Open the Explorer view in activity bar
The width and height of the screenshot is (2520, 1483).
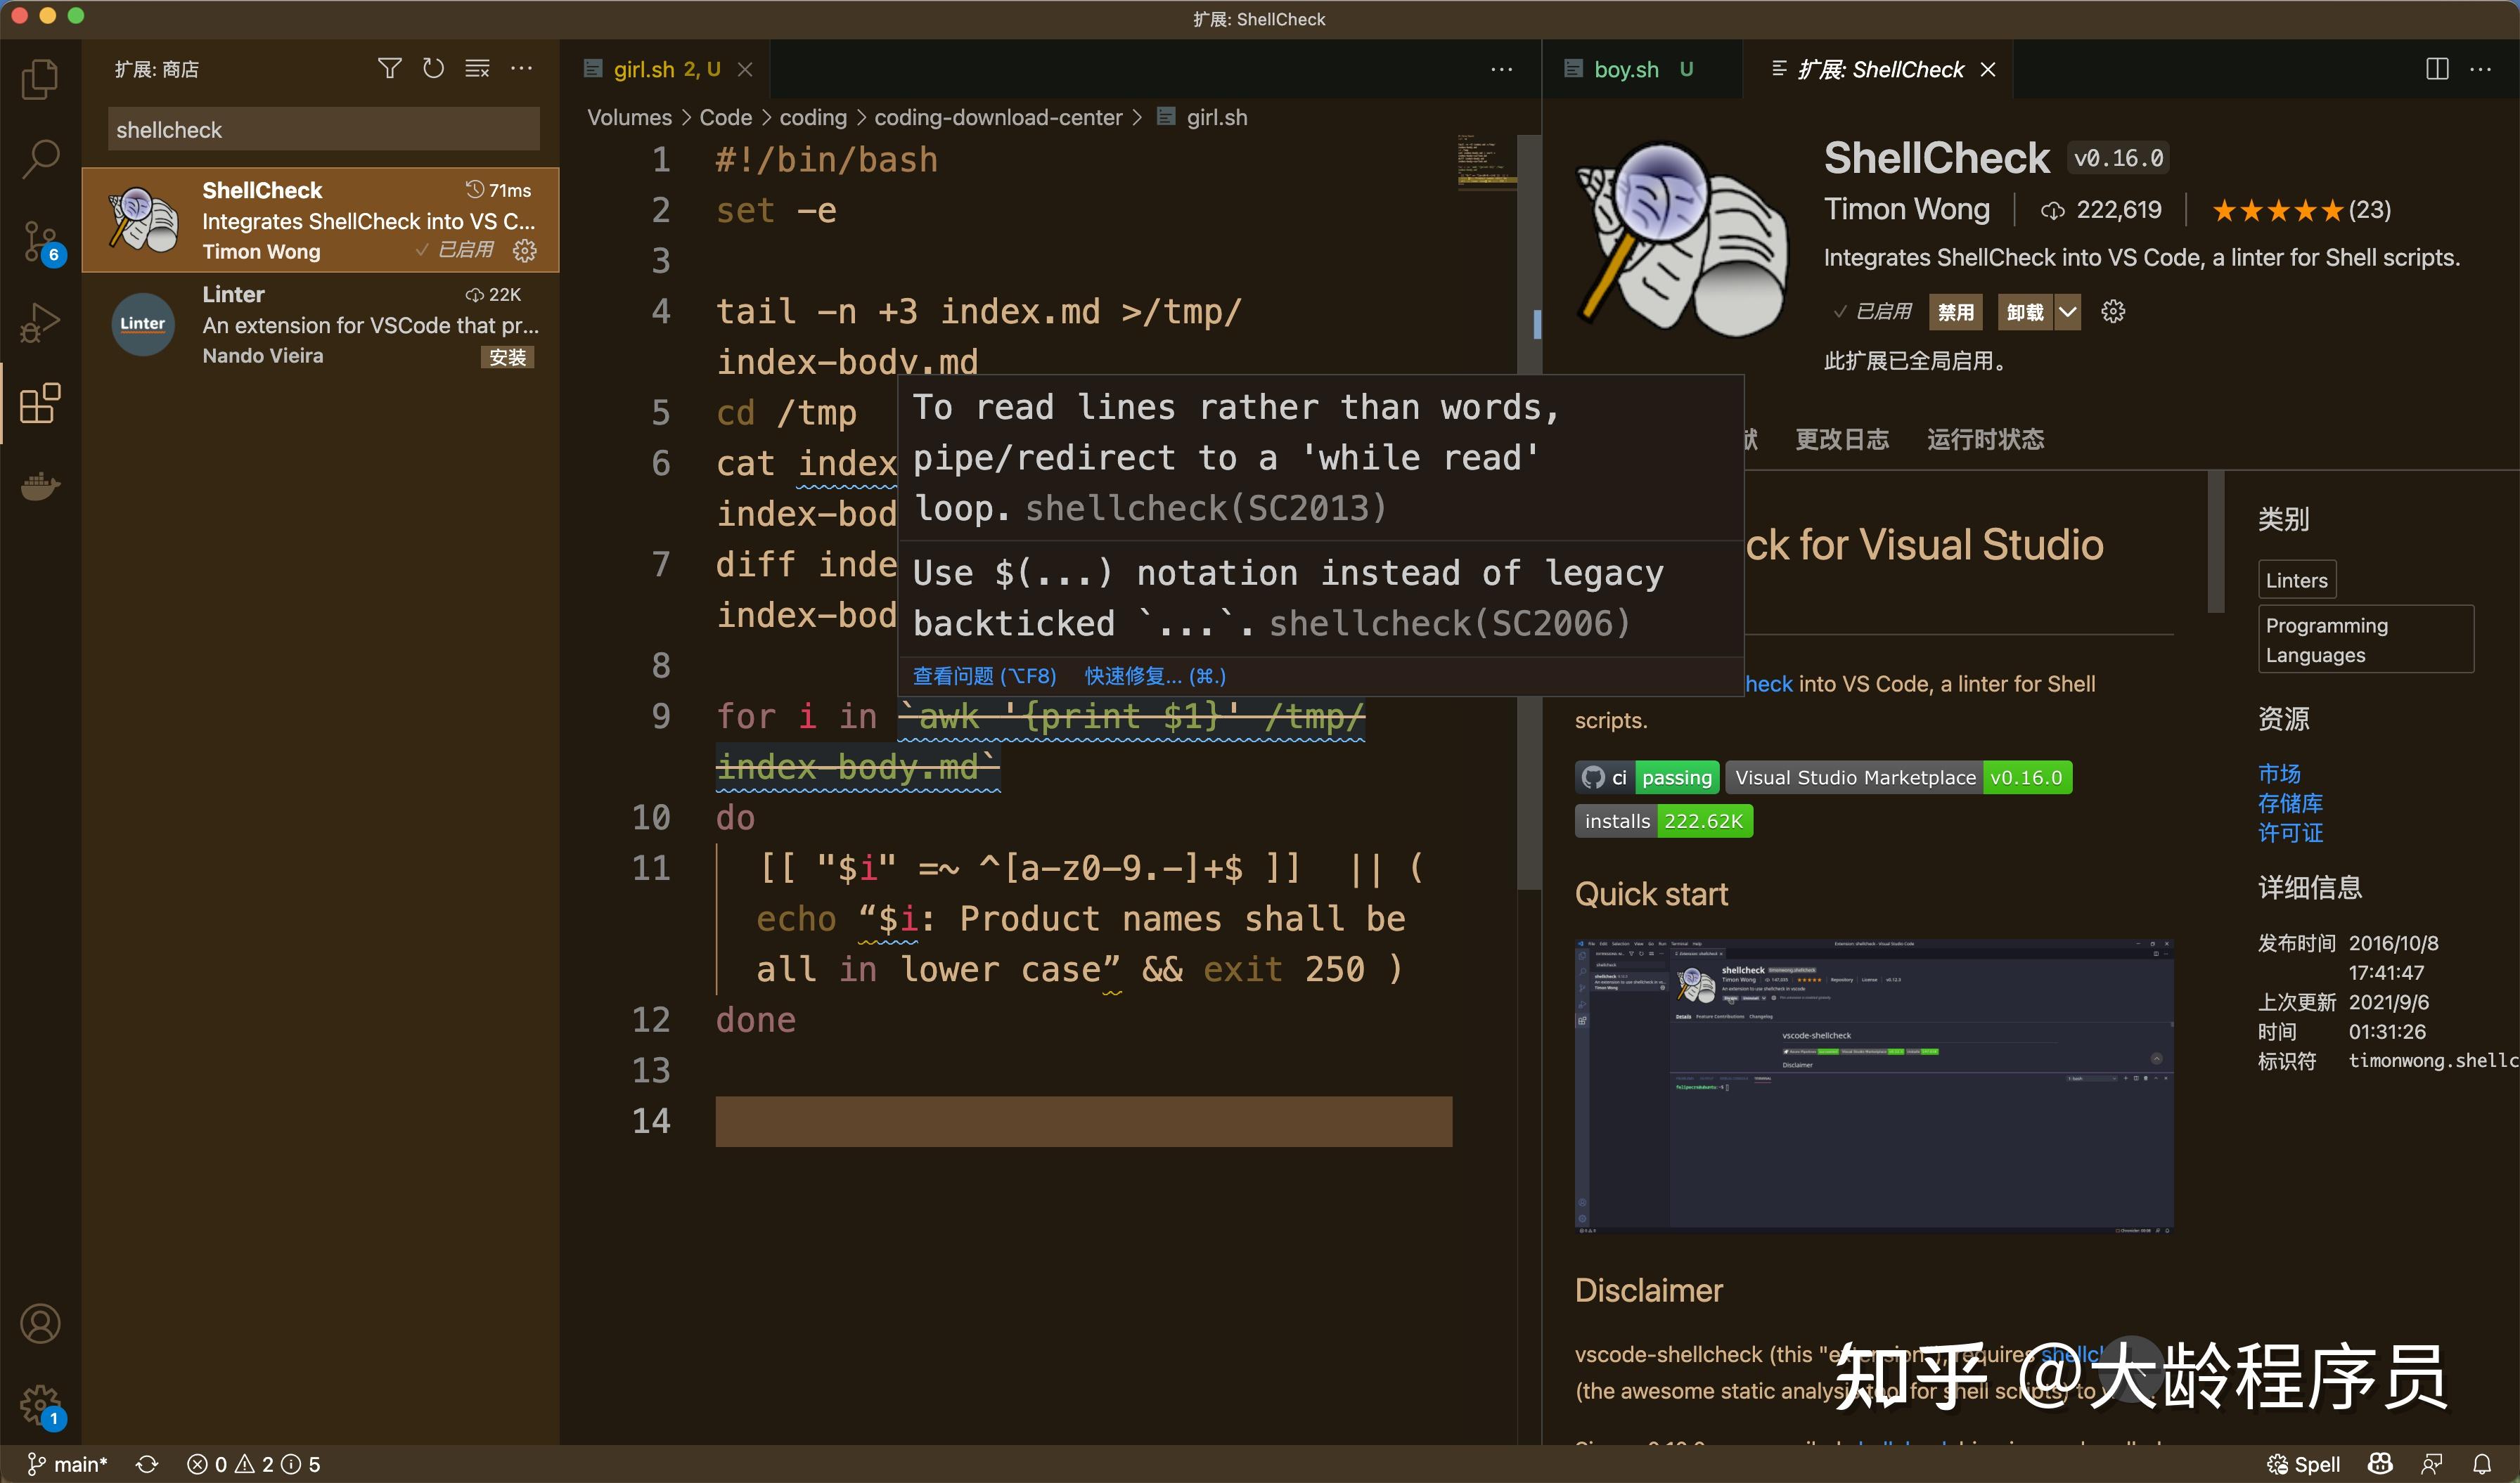tap(40, 79)
